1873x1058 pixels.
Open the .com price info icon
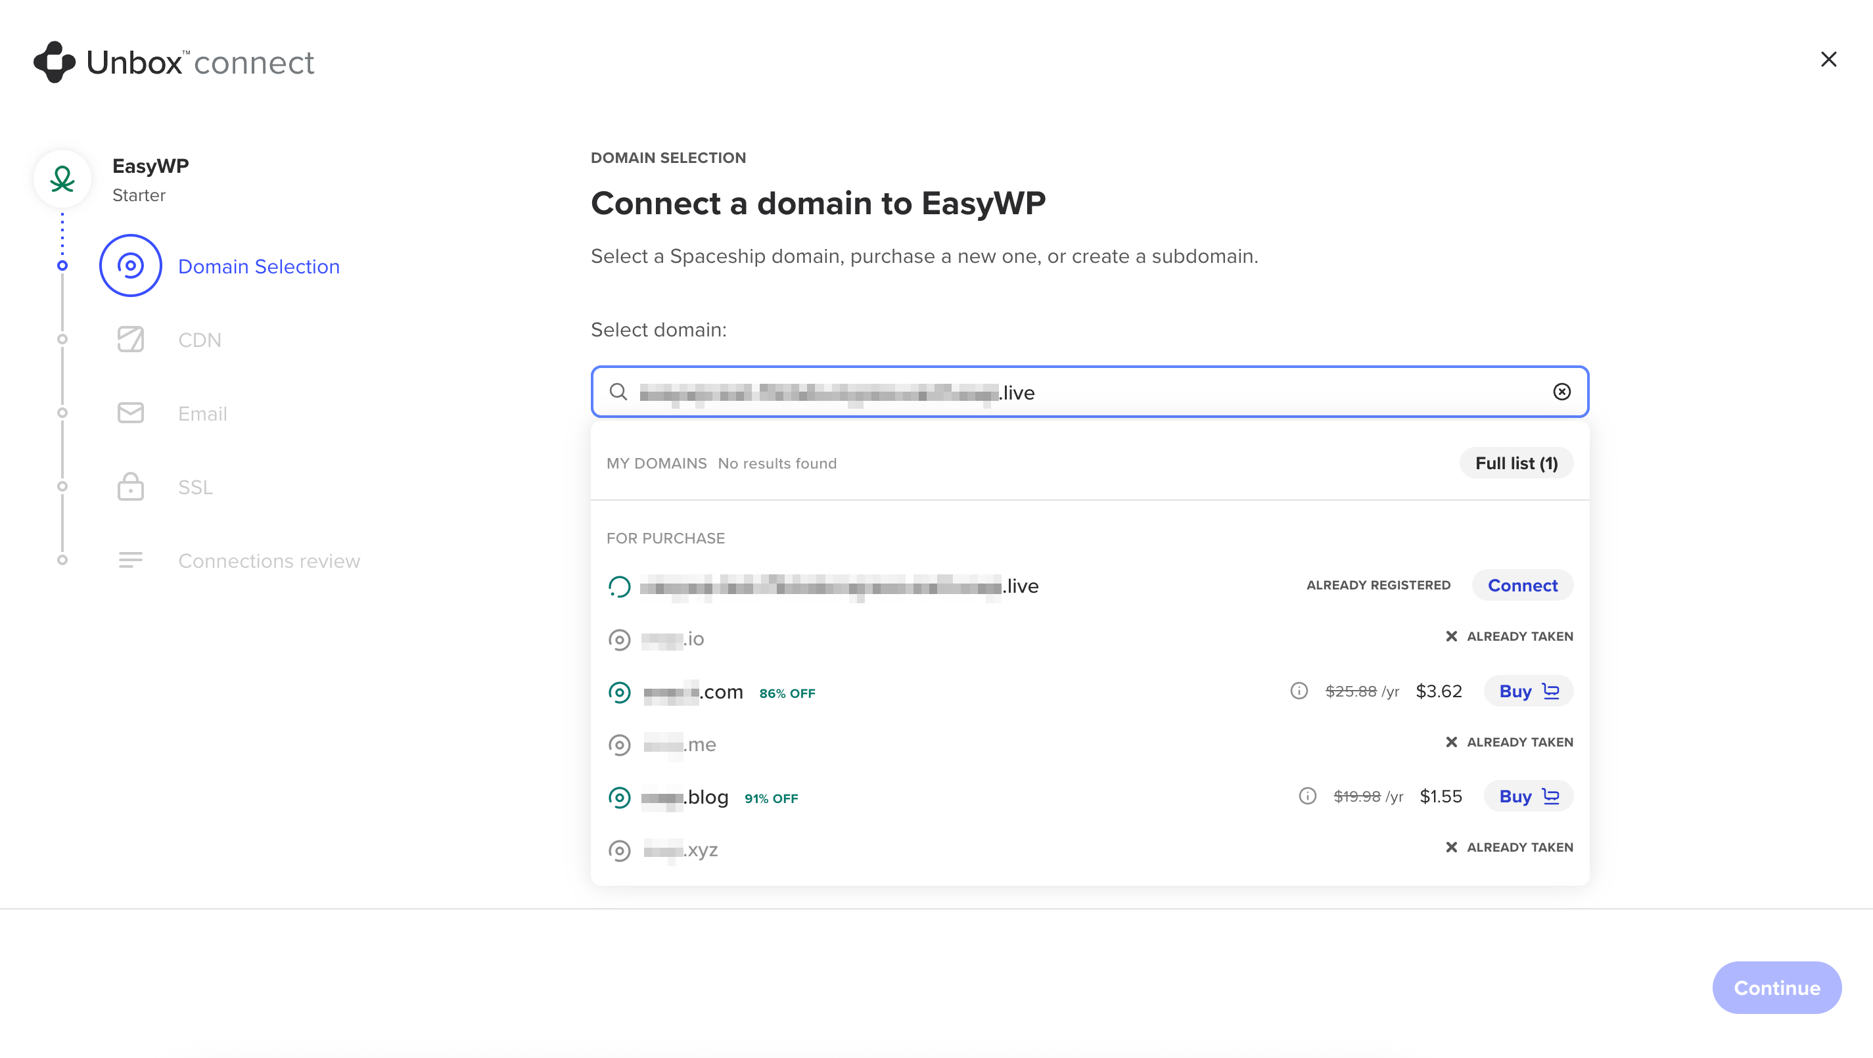(x=1299, y=691)
